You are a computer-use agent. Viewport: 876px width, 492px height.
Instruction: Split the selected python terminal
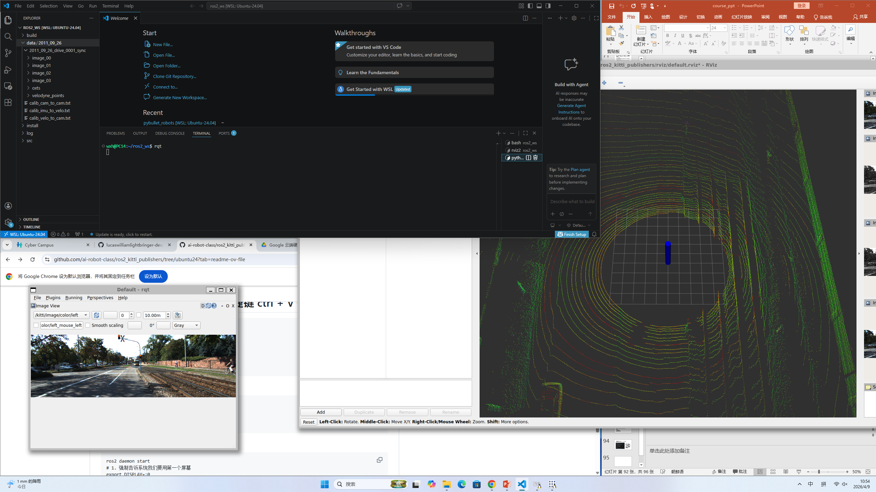pyautogui.click(x=529, y=158)
